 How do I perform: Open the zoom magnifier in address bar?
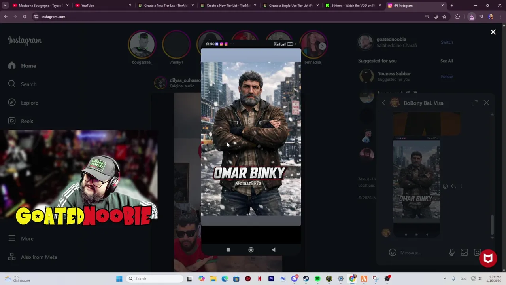(427, 17)
